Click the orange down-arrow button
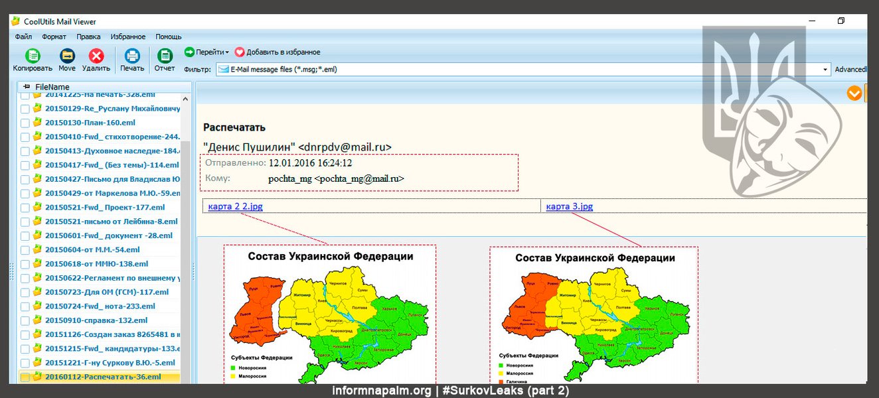The height and width of the screenshot is (398, 879). point(854,94)
